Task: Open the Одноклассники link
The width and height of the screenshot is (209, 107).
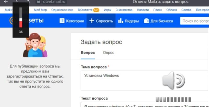Action: [x=62, y=10]
